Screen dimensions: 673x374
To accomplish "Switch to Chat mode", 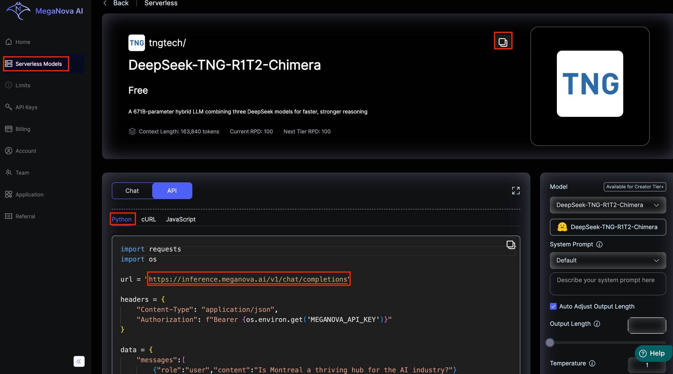I will tap(132, 191).
